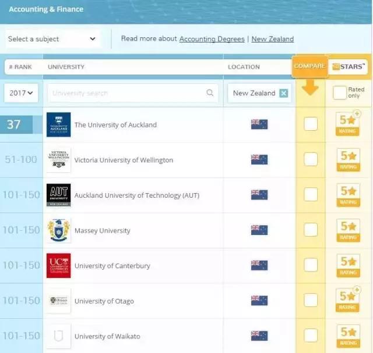Click the orange Compare button

(x=309, y=66)
